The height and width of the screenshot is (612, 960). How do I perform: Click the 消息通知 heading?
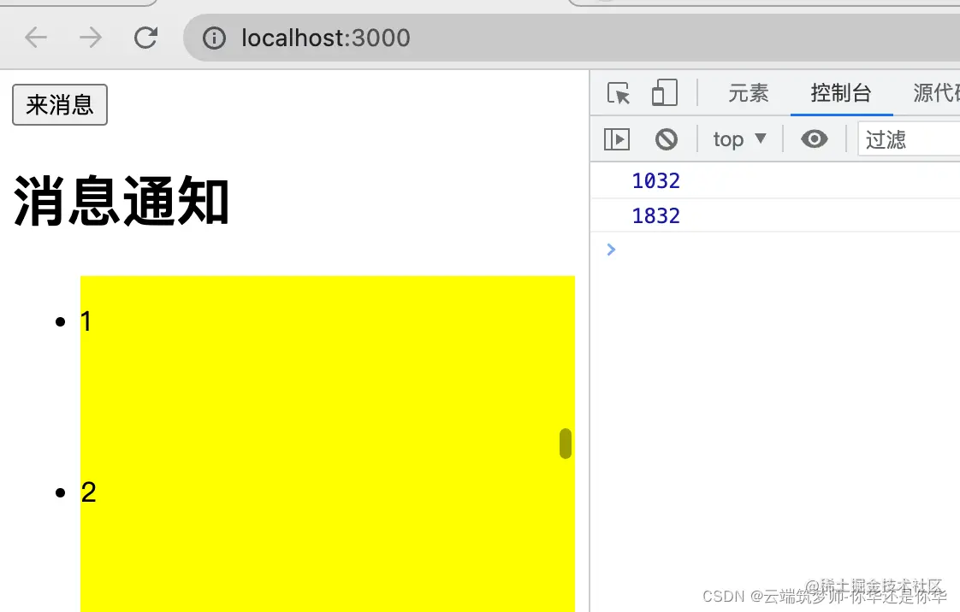point(121,202)
